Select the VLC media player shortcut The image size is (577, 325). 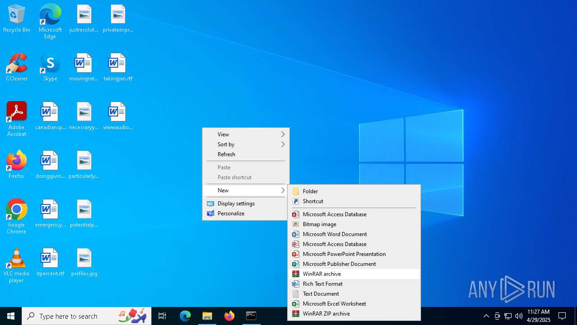pos(17,265)
